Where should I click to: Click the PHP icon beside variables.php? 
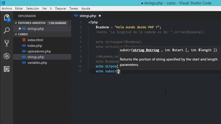[24, 63]
